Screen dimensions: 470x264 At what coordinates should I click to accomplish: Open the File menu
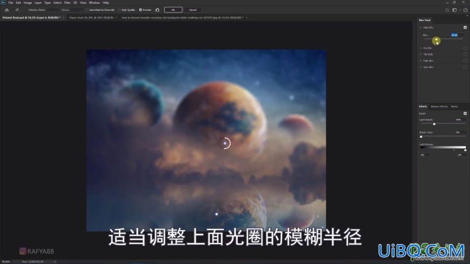10,3
